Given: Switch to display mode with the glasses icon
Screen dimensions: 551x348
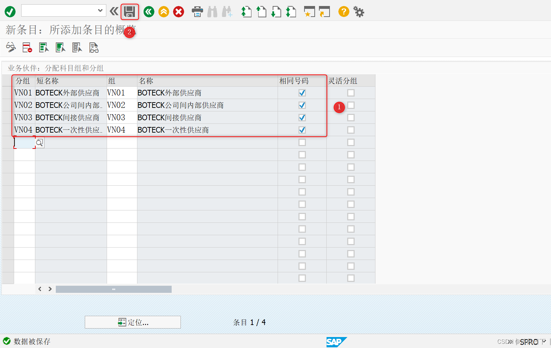Looking at the screenshot, I should [10, 47].
